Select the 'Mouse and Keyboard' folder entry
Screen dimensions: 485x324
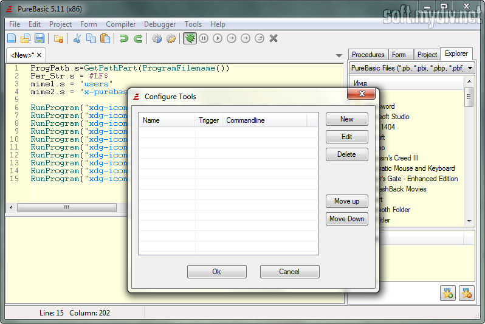[x=417, y=168]
